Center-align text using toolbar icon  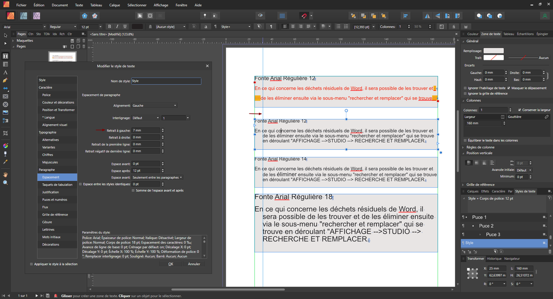point(293,27)
